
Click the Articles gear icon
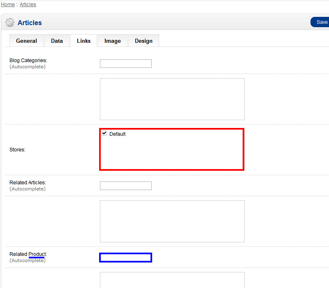point(9,23)
